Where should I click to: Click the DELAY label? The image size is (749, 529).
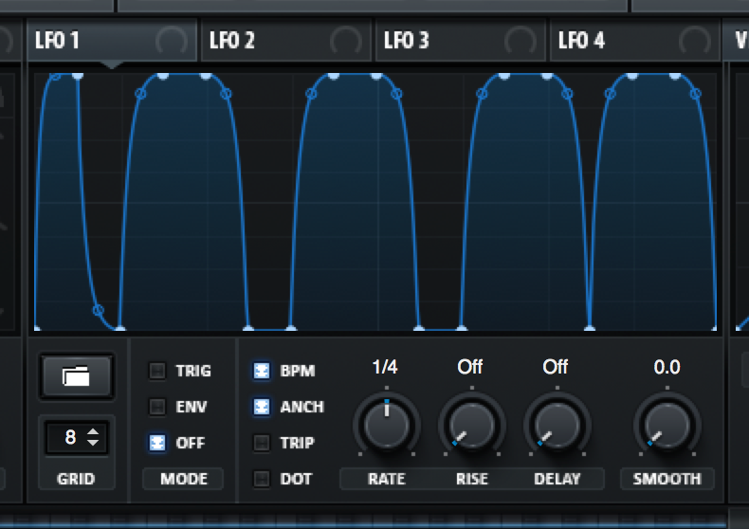557,479
